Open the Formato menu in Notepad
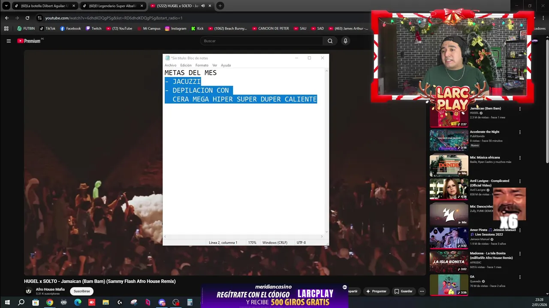The height and width of the screenshot is (308, 549). (202, 65)
